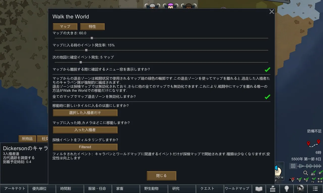
Task: Open the ワールドマップ bottom menu button
Action: coord(237,189)
